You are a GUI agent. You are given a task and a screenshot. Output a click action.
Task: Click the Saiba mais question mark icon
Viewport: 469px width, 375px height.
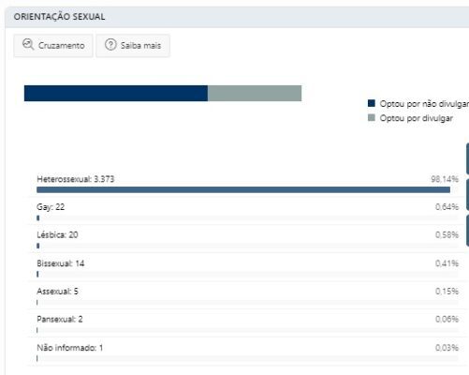110,45
